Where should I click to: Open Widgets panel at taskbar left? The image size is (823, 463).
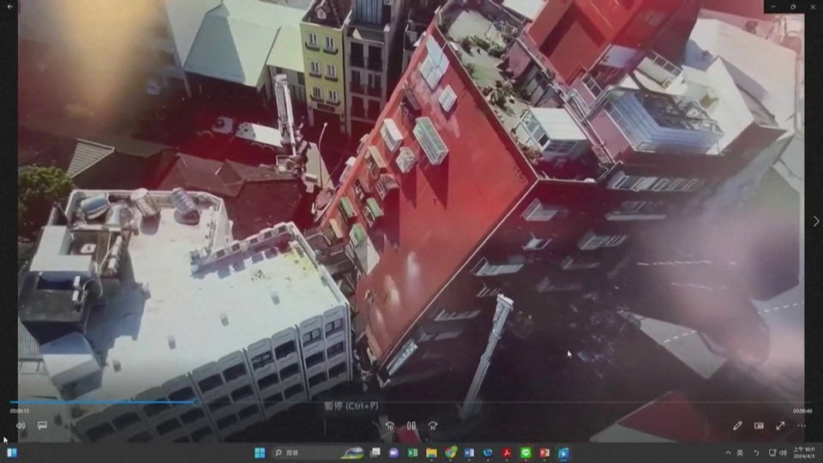pos(11,453)
